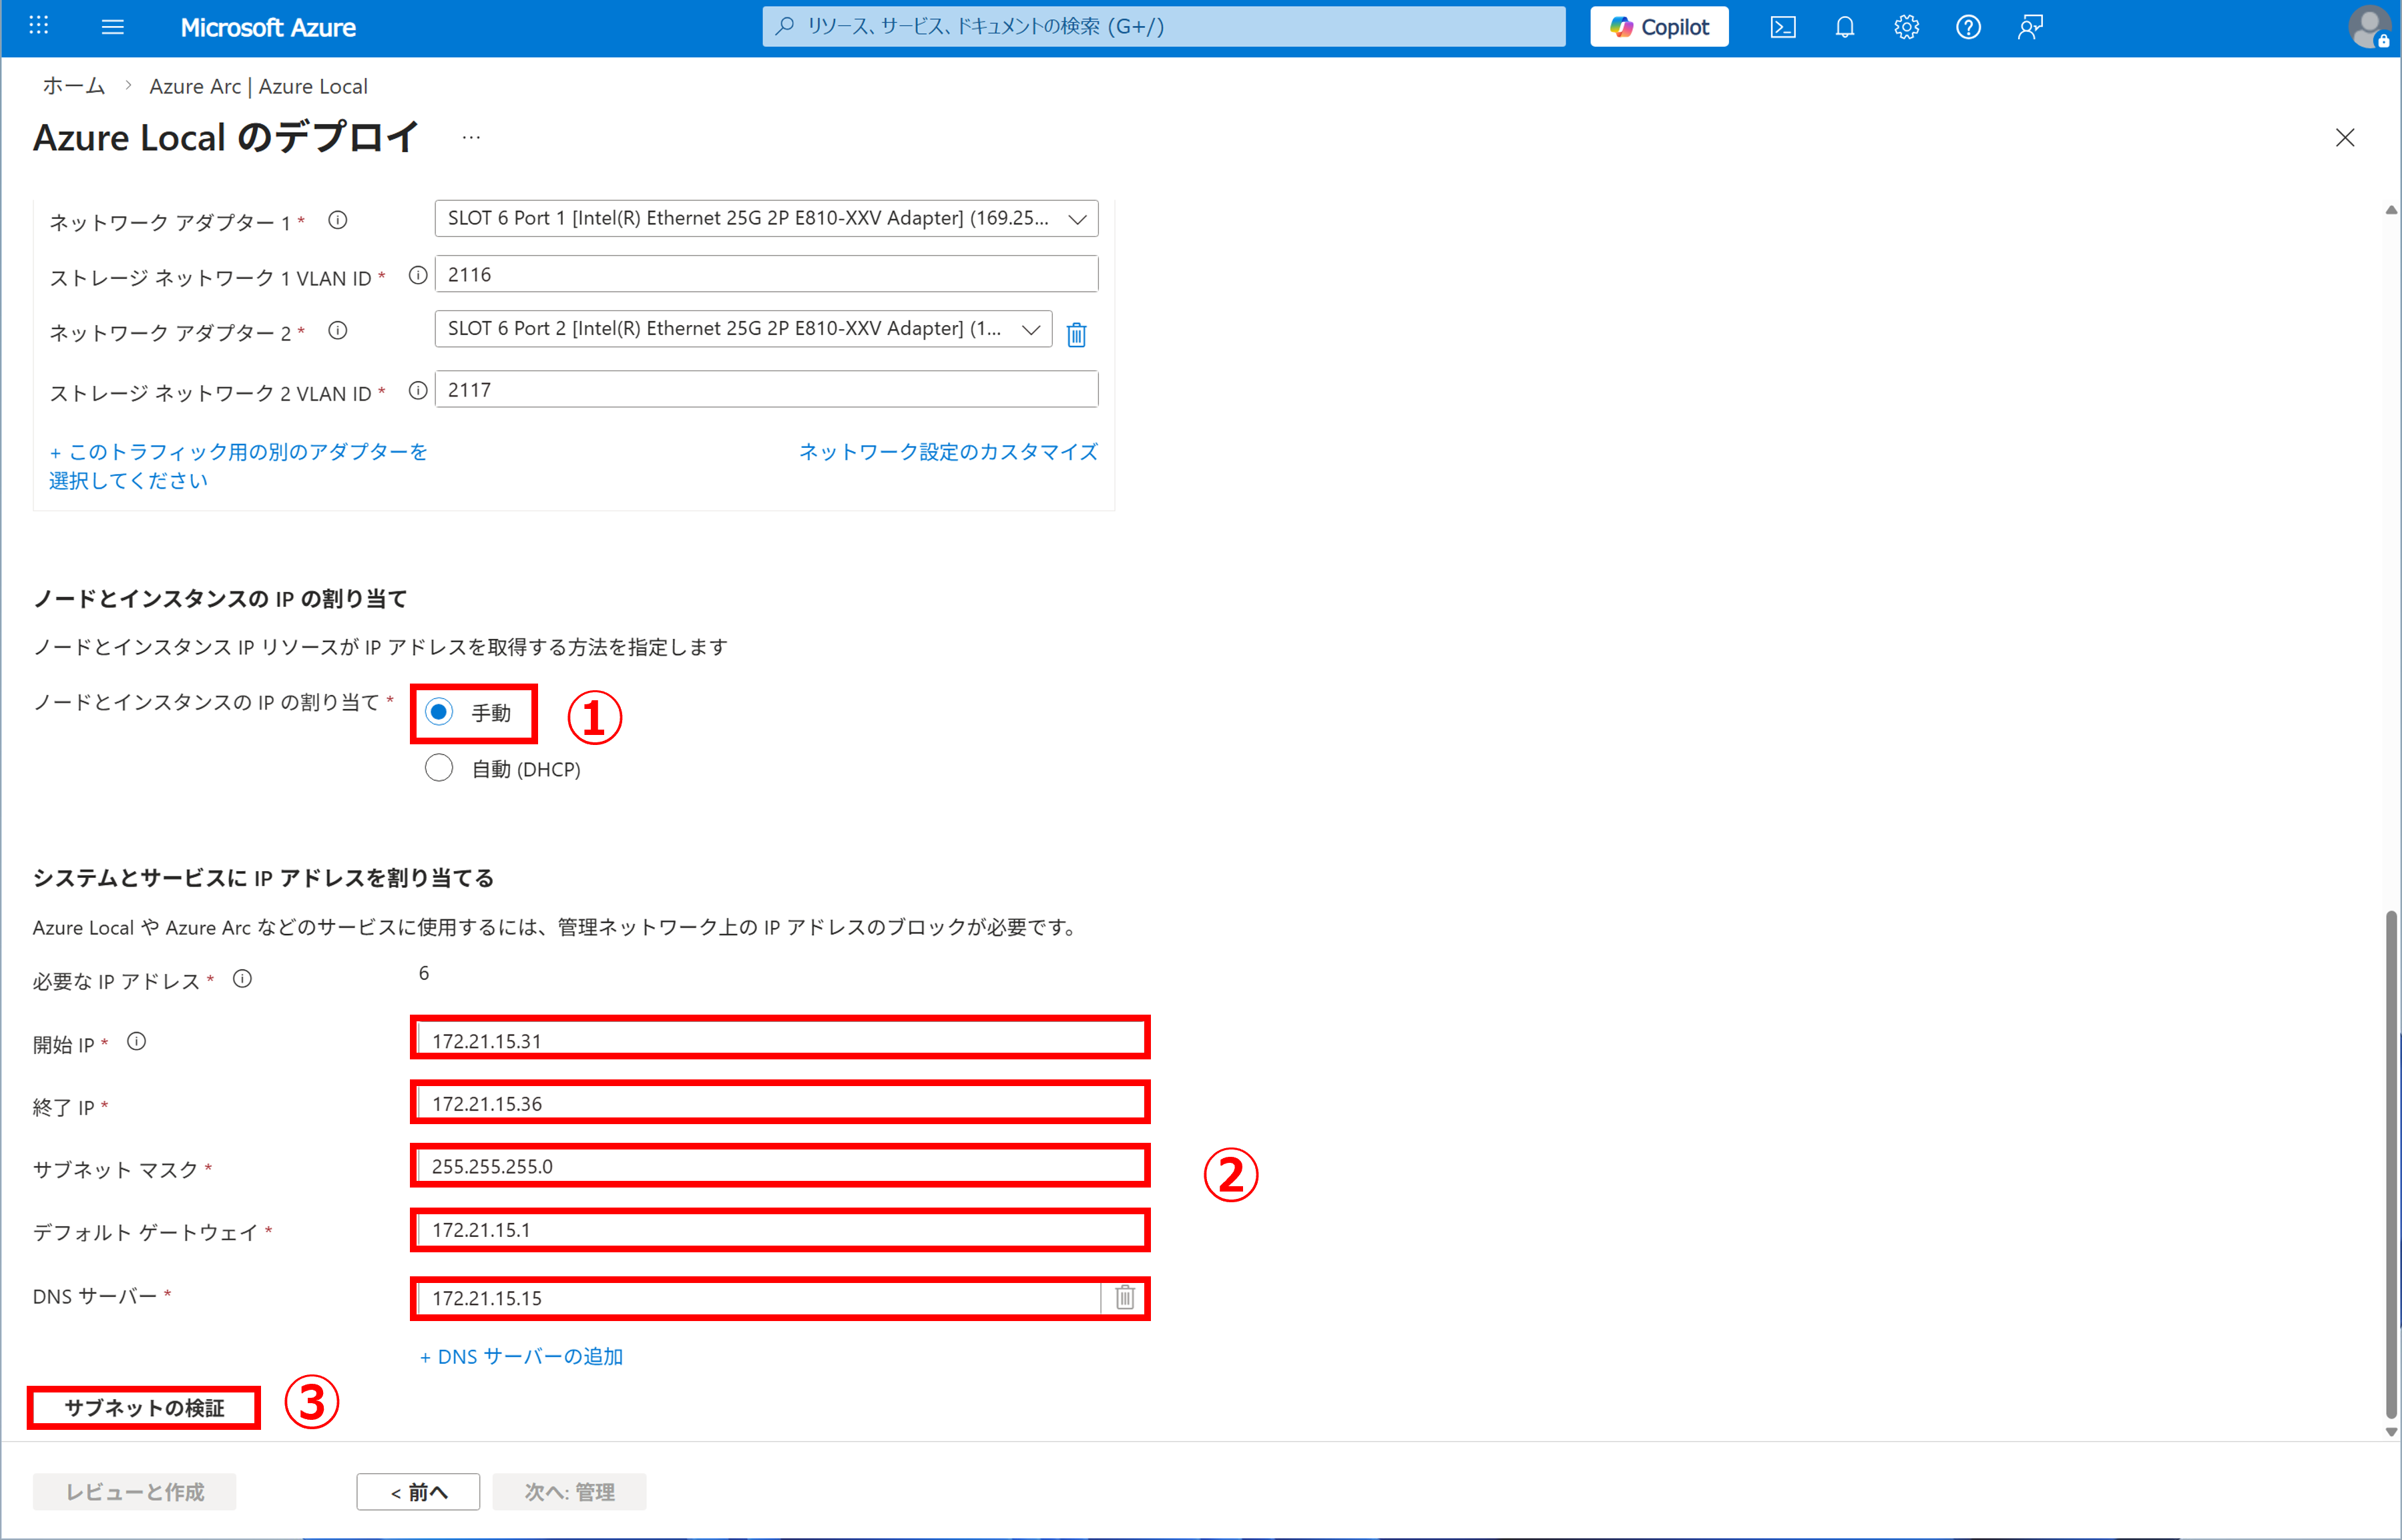Open the ellipsis menu beside page title

tap(471, 138)
